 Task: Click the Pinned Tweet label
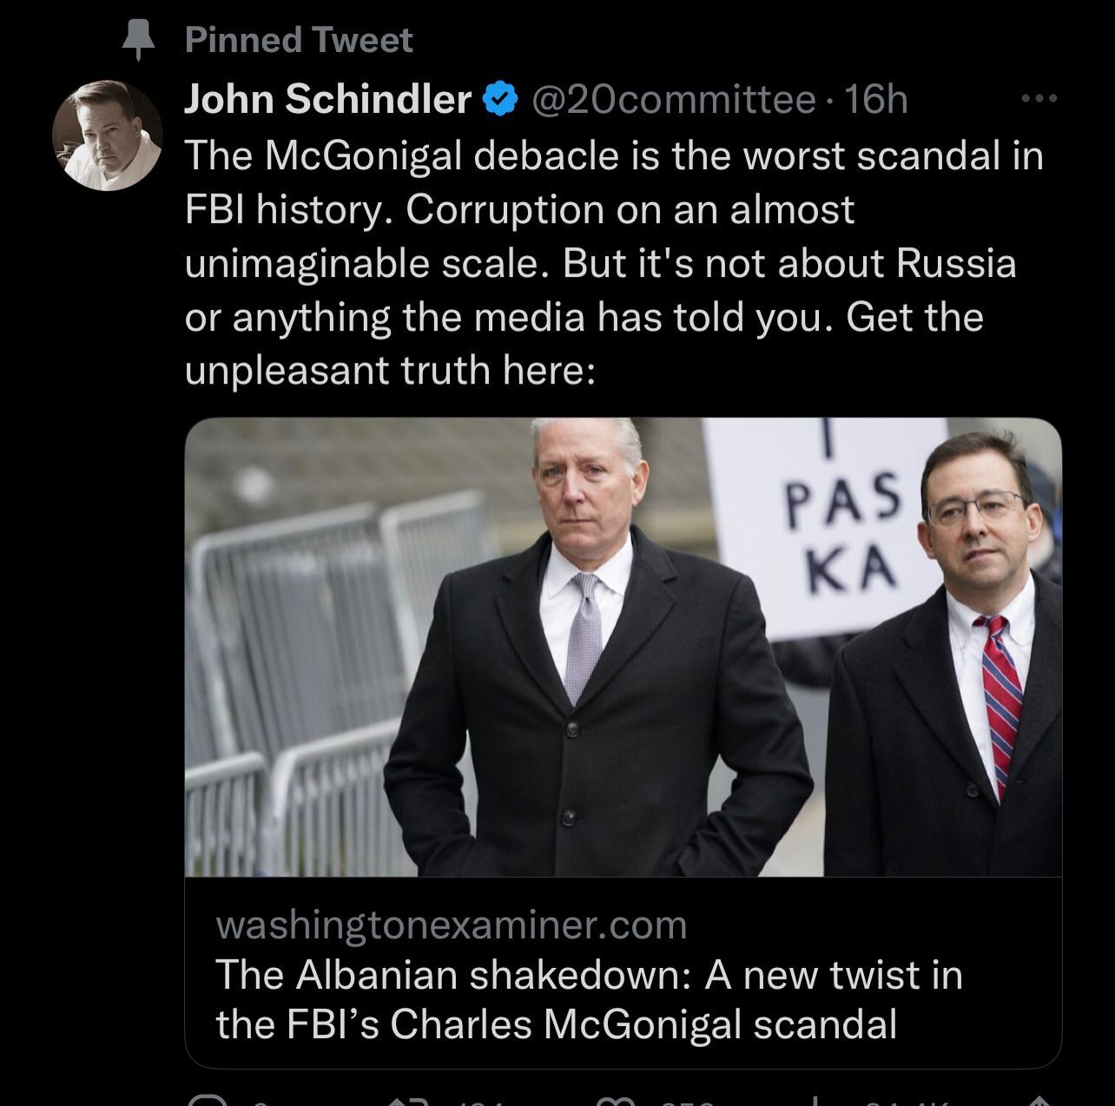(x=299, y=40)
